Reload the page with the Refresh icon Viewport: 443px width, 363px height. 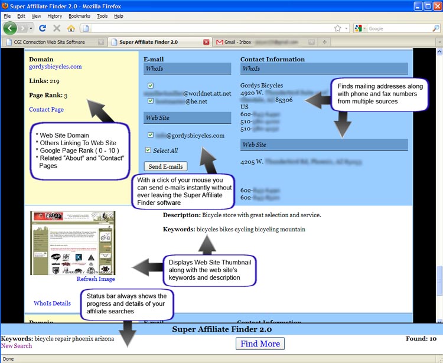43,28
